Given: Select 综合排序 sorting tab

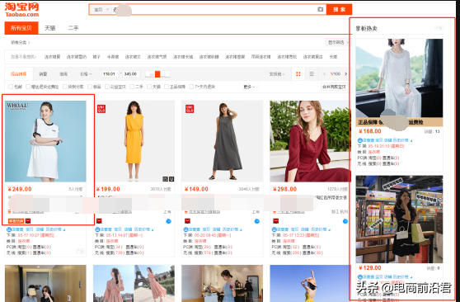Looking at the screenshot, I should pos(19,74).
